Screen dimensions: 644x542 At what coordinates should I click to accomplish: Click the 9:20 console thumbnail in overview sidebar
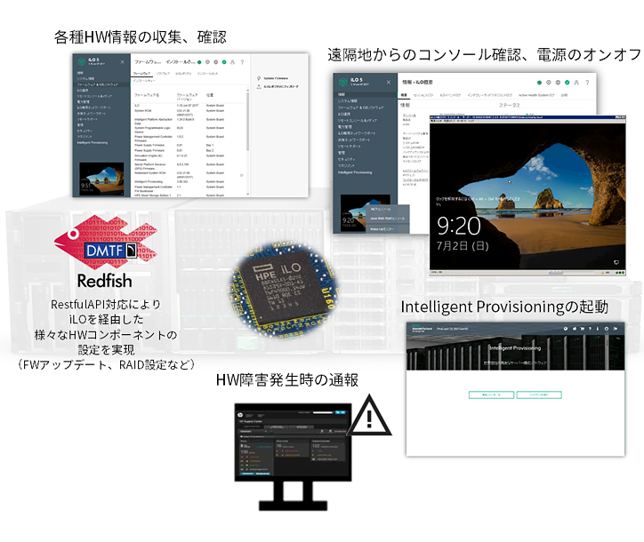point(353,212)
